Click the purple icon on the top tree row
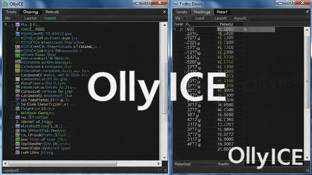312x175 pixels. coord(17,25)
